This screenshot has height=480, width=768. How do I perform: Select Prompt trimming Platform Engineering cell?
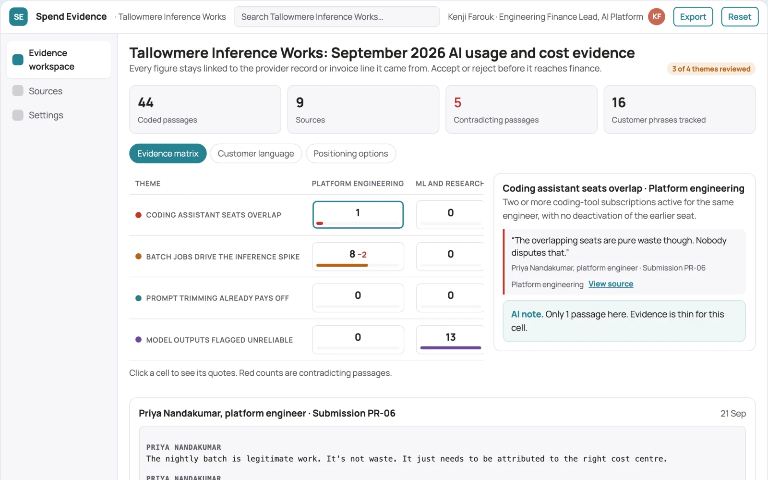tap(358, 298)
